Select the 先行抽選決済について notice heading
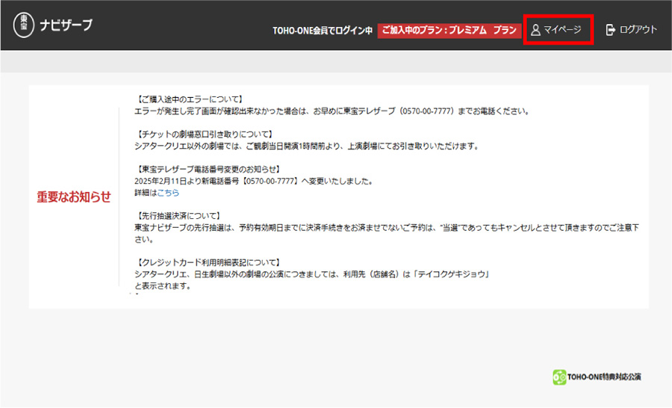The width and height of the screenshot is (672, 408). [x=182, y=215]
